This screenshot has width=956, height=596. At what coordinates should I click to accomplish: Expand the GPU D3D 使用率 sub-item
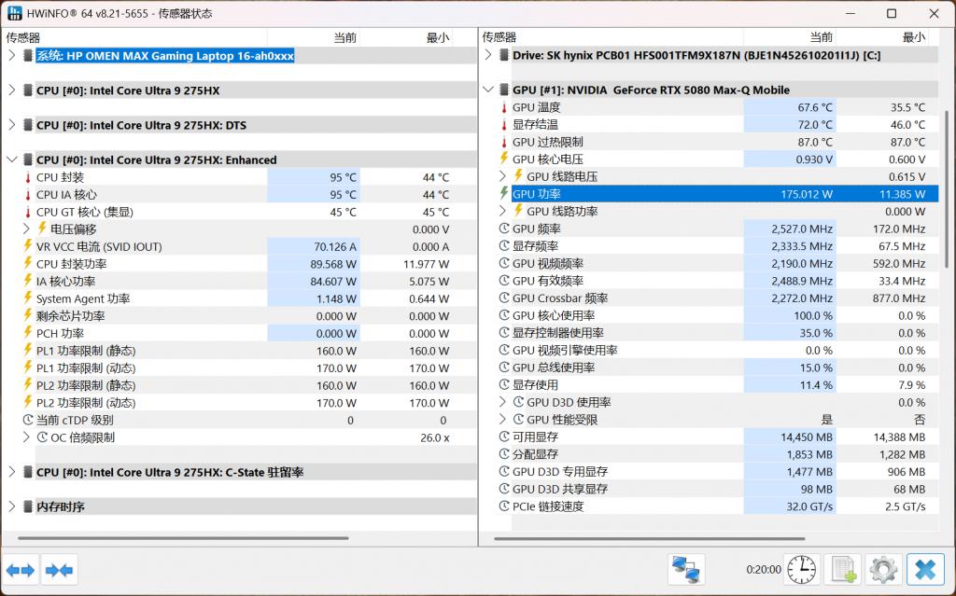coord(502,402)
